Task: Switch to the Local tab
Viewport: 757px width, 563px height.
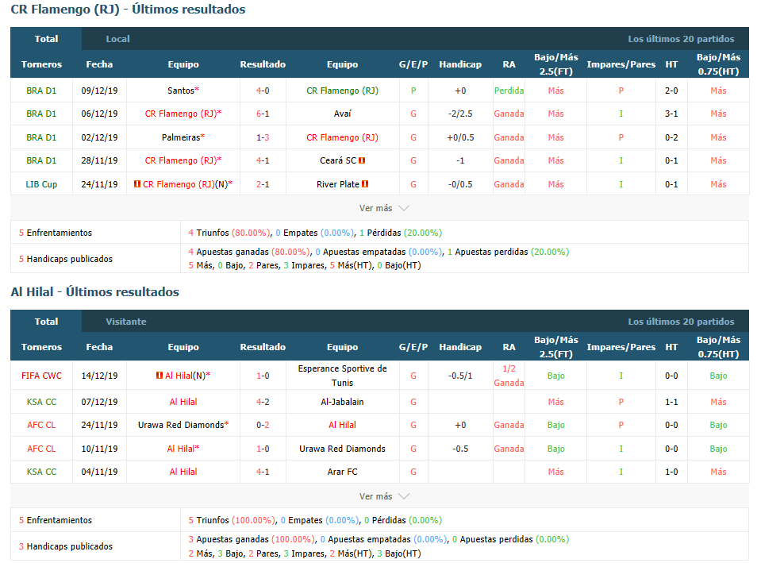Action: [117, 39]
